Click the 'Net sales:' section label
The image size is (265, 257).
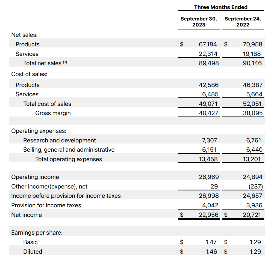(24, 35)
